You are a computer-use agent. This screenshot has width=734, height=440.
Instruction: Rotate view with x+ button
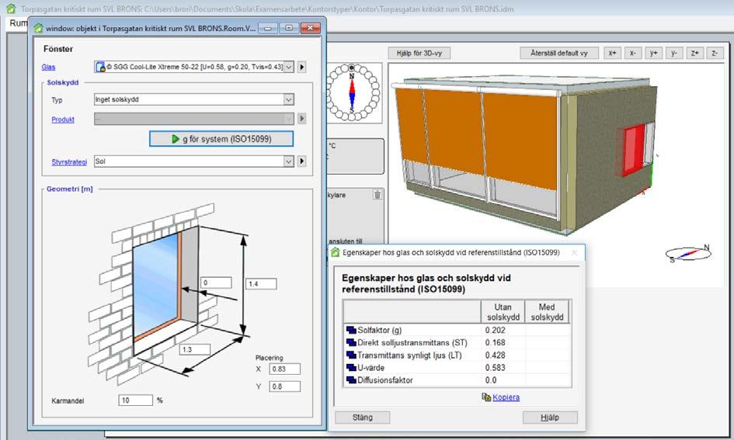613,54
